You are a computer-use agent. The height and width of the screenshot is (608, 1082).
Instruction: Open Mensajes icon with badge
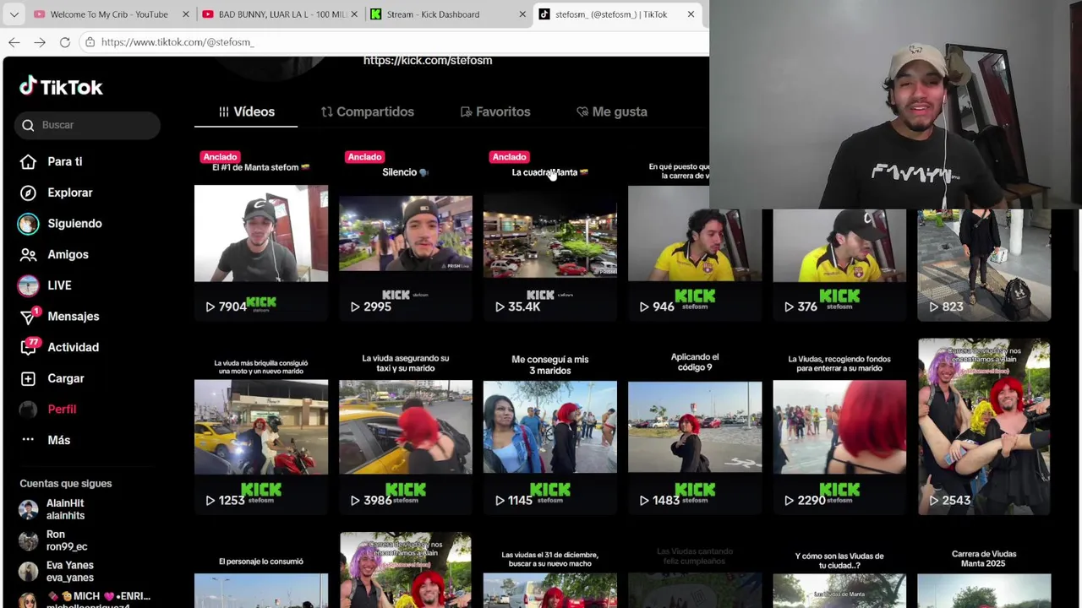29,317
